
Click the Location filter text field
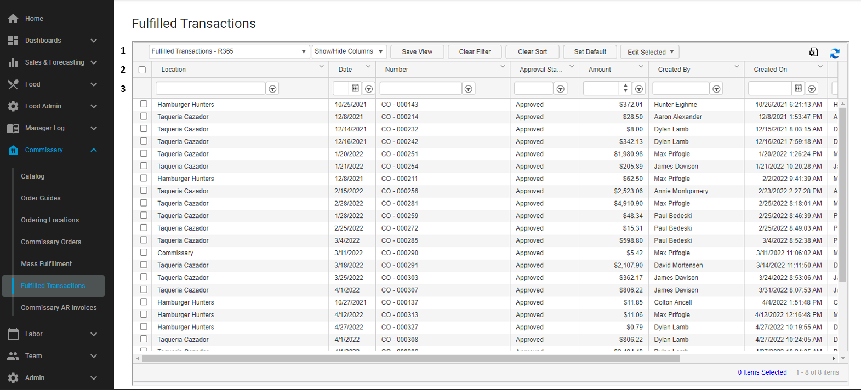(x=210, y=88)
